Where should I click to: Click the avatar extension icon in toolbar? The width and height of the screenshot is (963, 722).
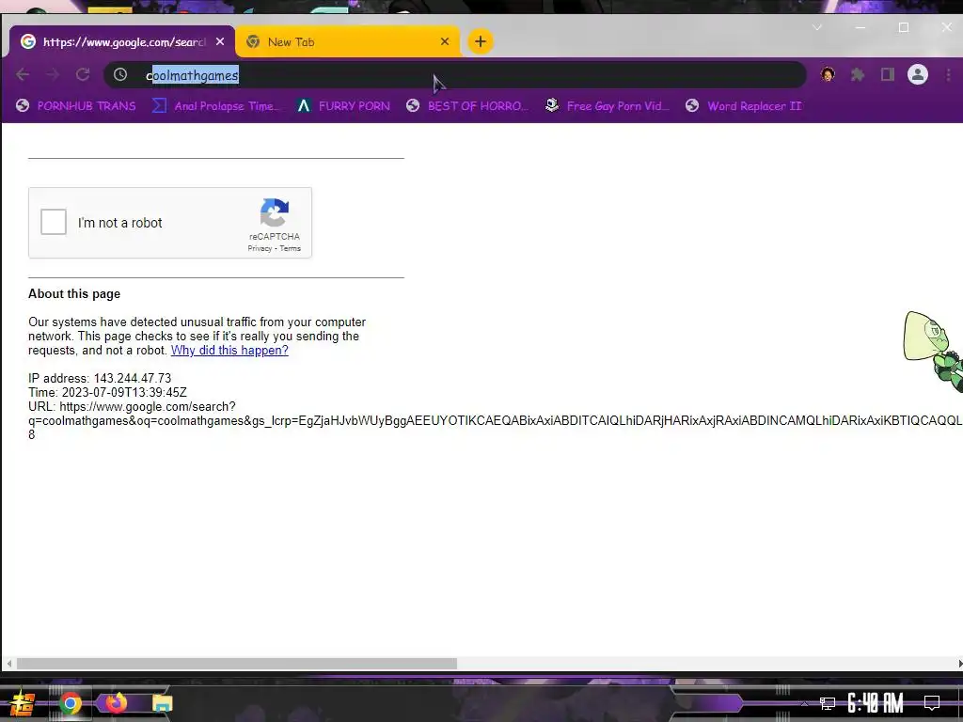point(828,75)
